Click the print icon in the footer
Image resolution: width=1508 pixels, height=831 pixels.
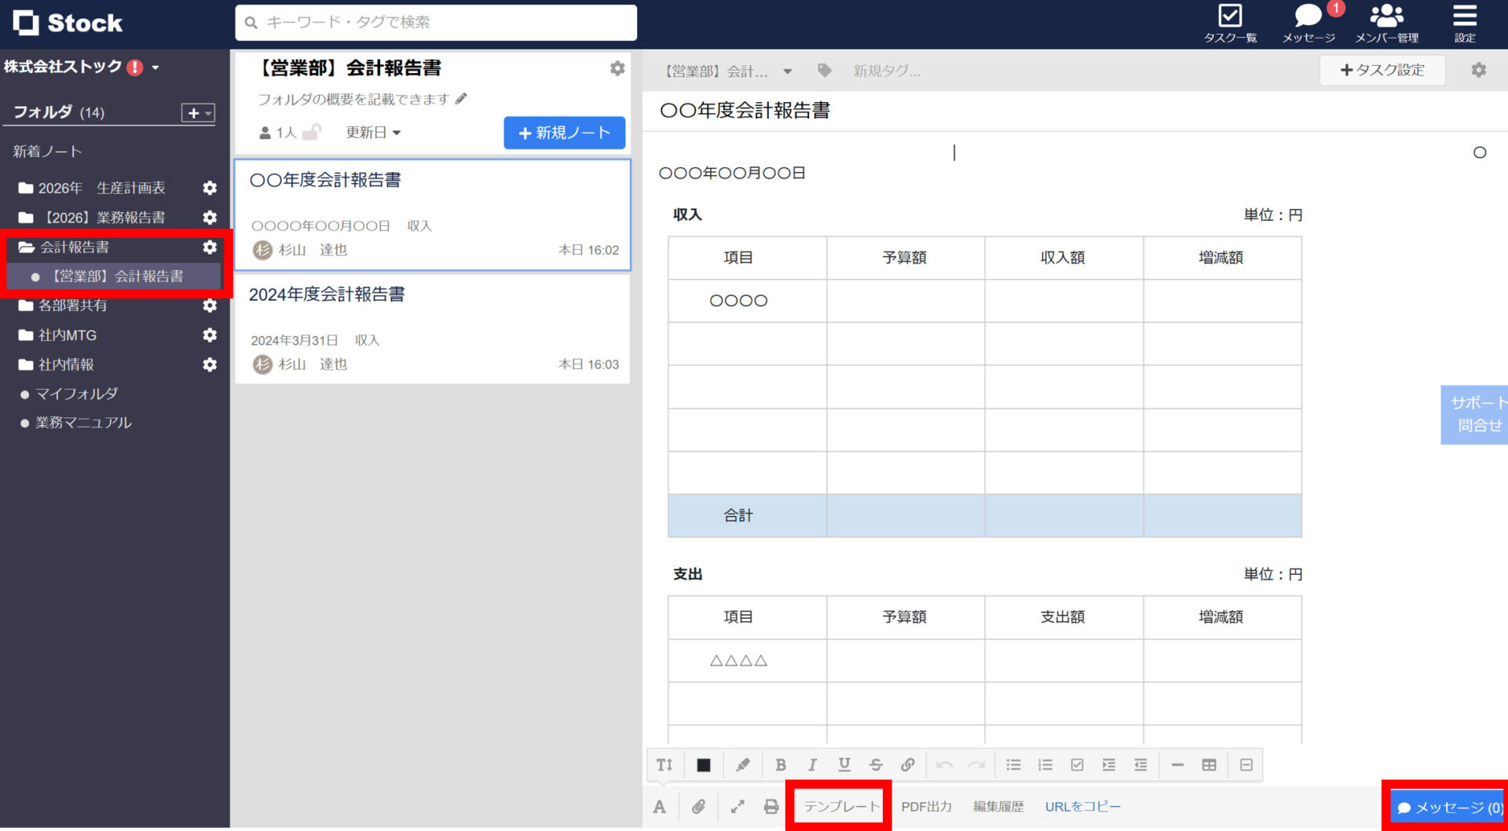(770, 806)
